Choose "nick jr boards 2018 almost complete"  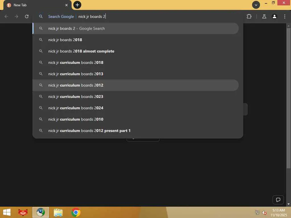pos(136,51)
